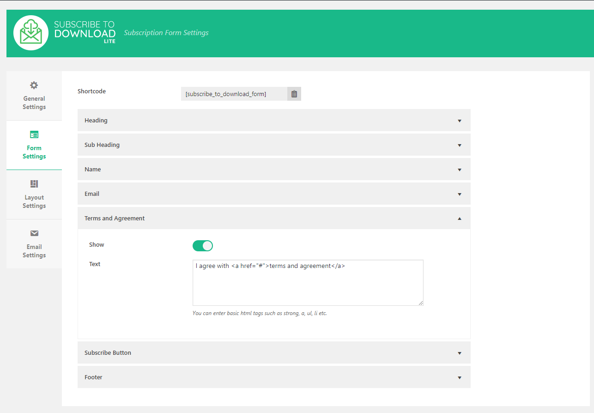Click the Subscribe to Download Lite logo
Image resolution: width=594 pixels, height=413 pixels.
tap(65, 32)
